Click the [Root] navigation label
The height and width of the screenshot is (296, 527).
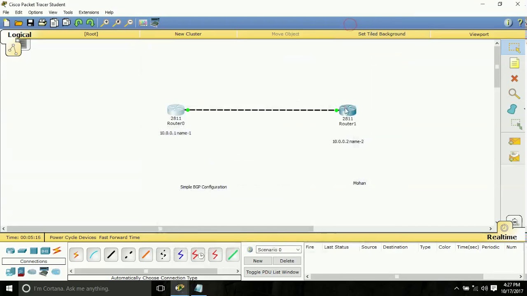click(x=91, y=34)
